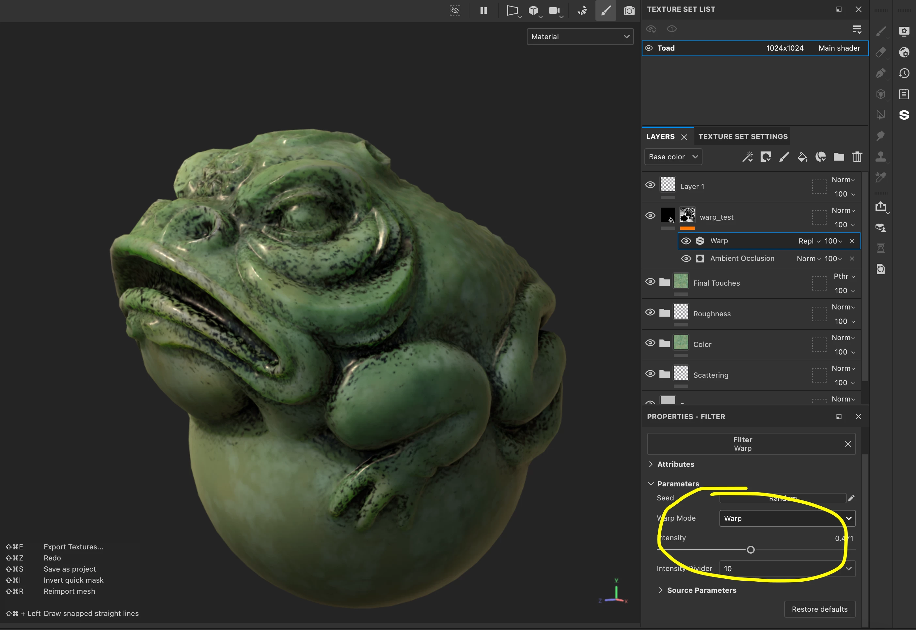
Task: Toggle visibility of the Warp filter
Action: (x=686, y=241)
